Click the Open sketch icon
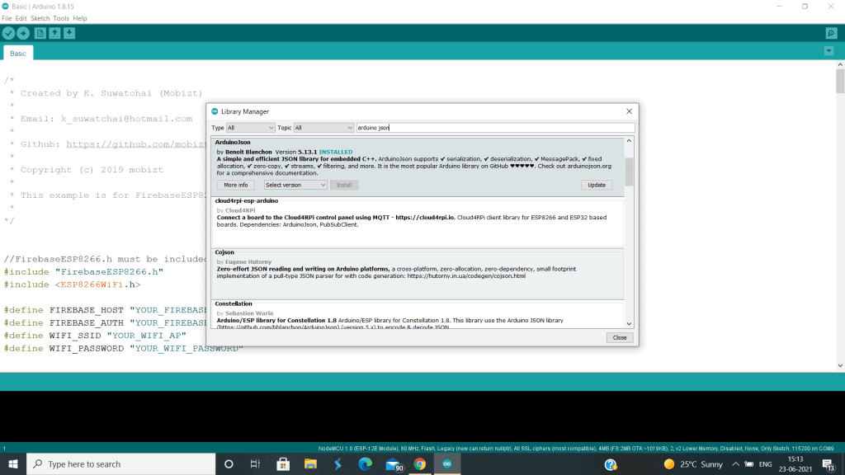Screen dimensions: 845x475 [x=54, y=33]
